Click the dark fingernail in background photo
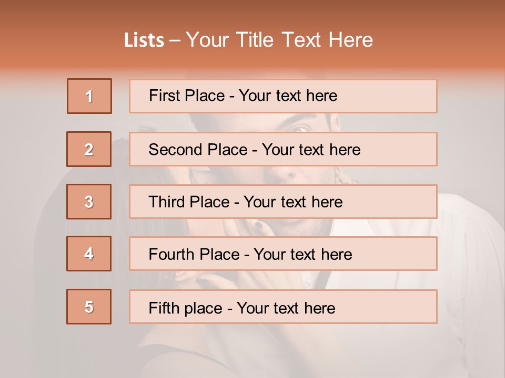The height and width of the screenshot is (378, 505). (x=259, y=225)
